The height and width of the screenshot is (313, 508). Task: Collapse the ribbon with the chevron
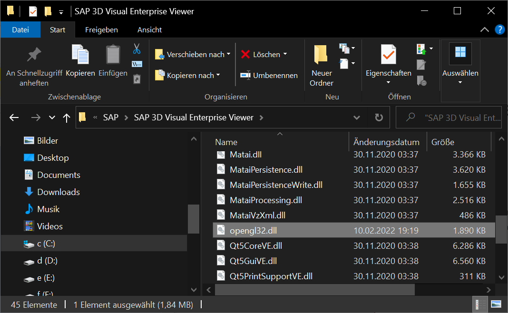tap(484, 30)
